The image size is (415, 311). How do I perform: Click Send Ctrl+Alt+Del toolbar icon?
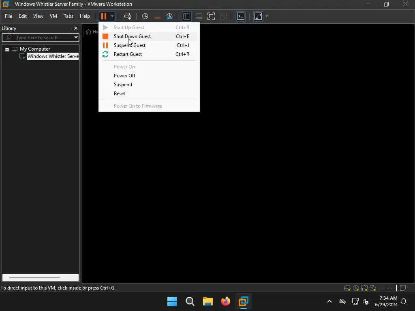pos(128,16)
